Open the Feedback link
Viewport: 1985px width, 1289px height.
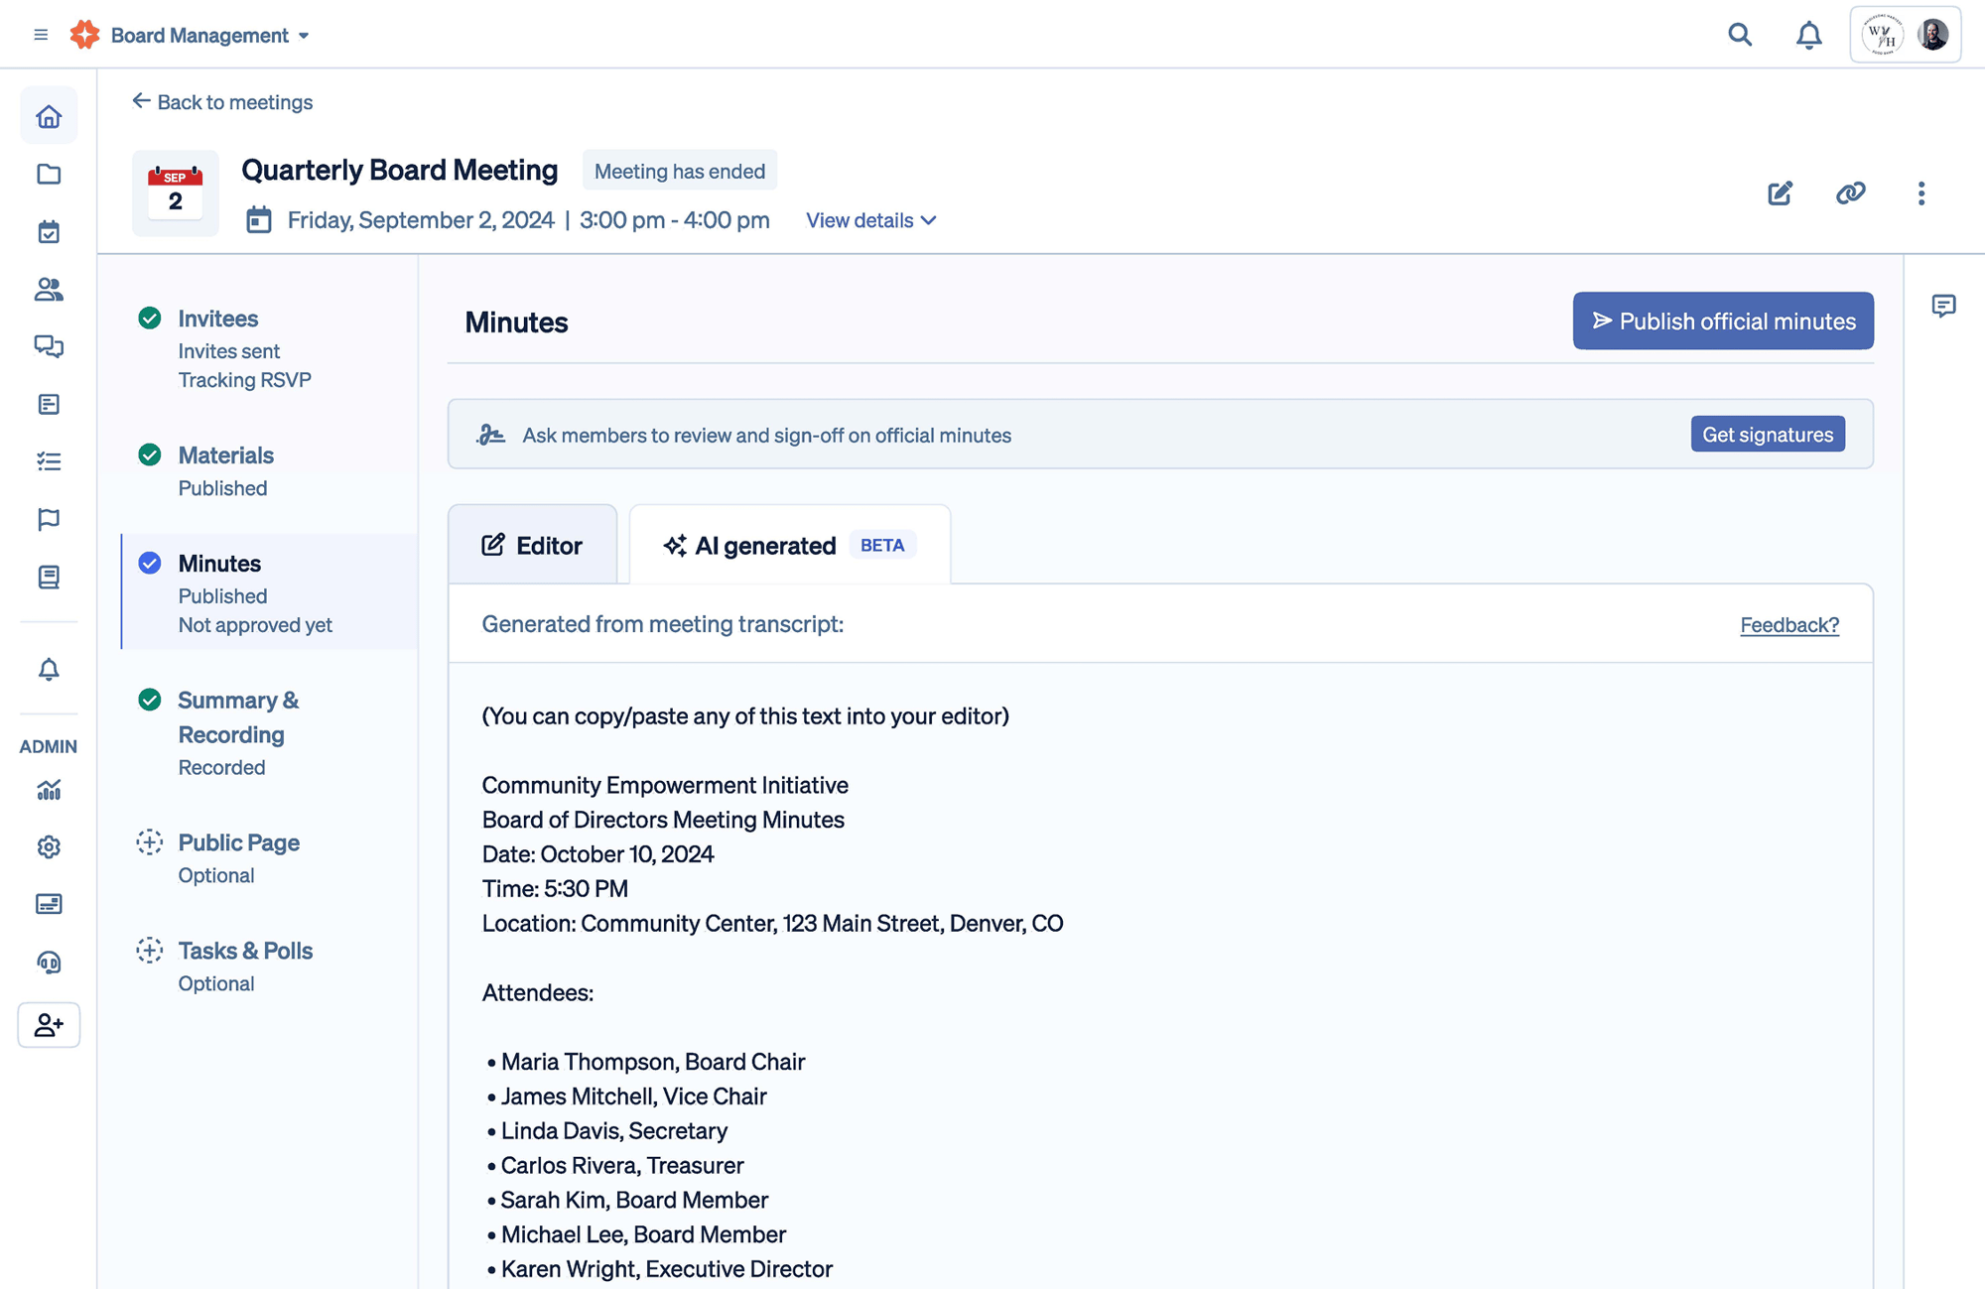pyautogui.click(x=1787, y=624)
